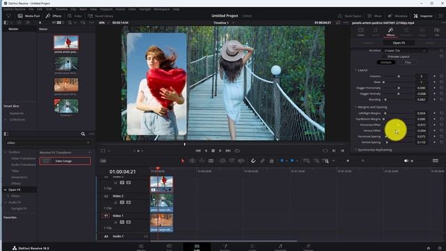446x251 pixels.
Task: Switch to the Edit page
Action: (197, 247)
